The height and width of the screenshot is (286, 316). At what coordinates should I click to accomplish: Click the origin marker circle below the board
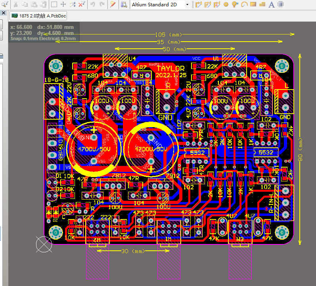pyautogui.click(x=44, y=244)
